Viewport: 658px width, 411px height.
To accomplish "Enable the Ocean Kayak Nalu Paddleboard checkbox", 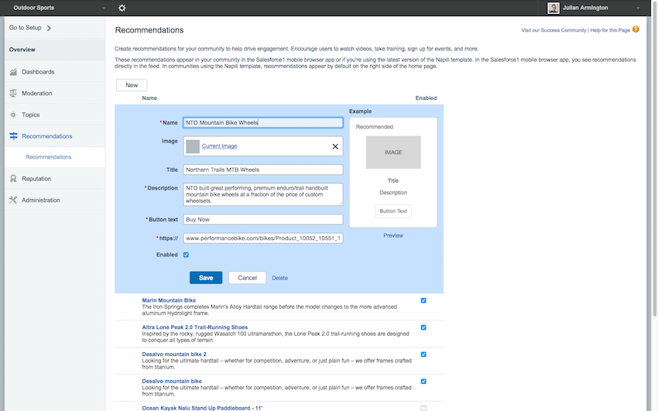I will (x=423, y=408).
